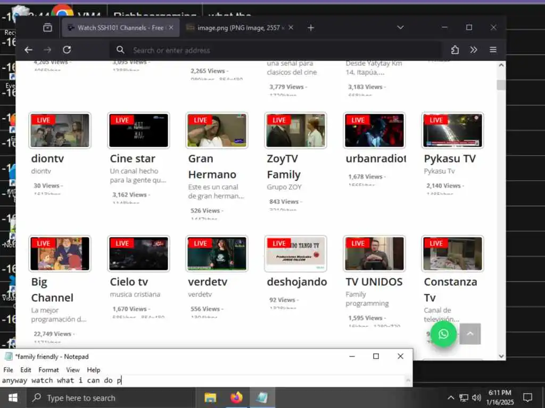Image resolution: width=545 pixels, height=408 pixels.
Task: Open a new tab with the plus button
Action: pyautogui.click(x=311, y=28)
